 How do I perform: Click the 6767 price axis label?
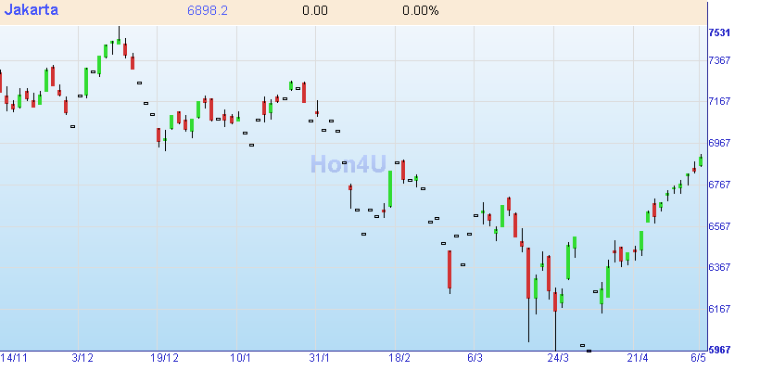click(x=719, y=185)
